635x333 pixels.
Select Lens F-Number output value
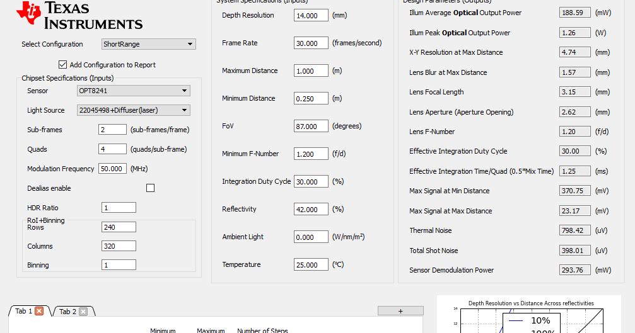pos(575,132)
